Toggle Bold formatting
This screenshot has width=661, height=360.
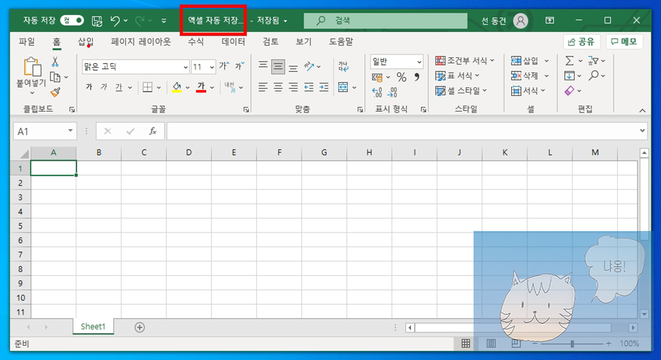[x=89, y=87]
